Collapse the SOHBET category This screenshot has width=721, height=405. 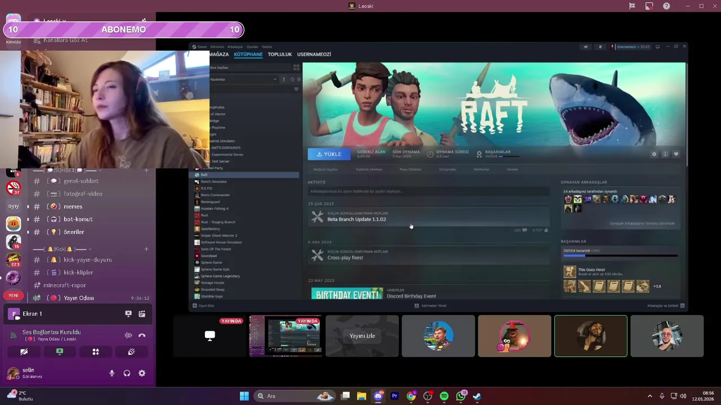click(68, 170)
